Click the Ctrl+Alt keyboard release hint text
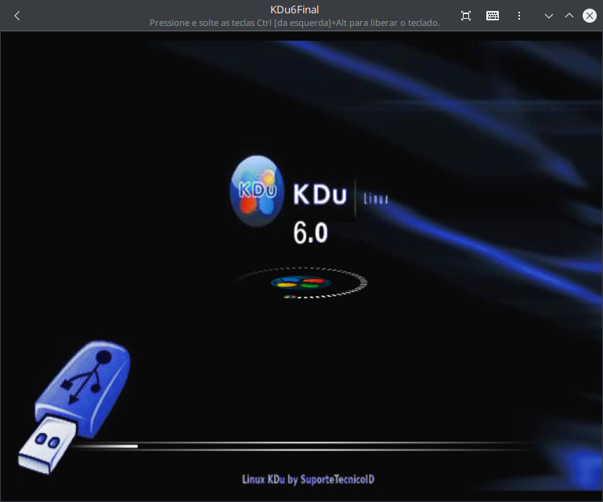This screenshot has height=502, width=603. [294, 23]
